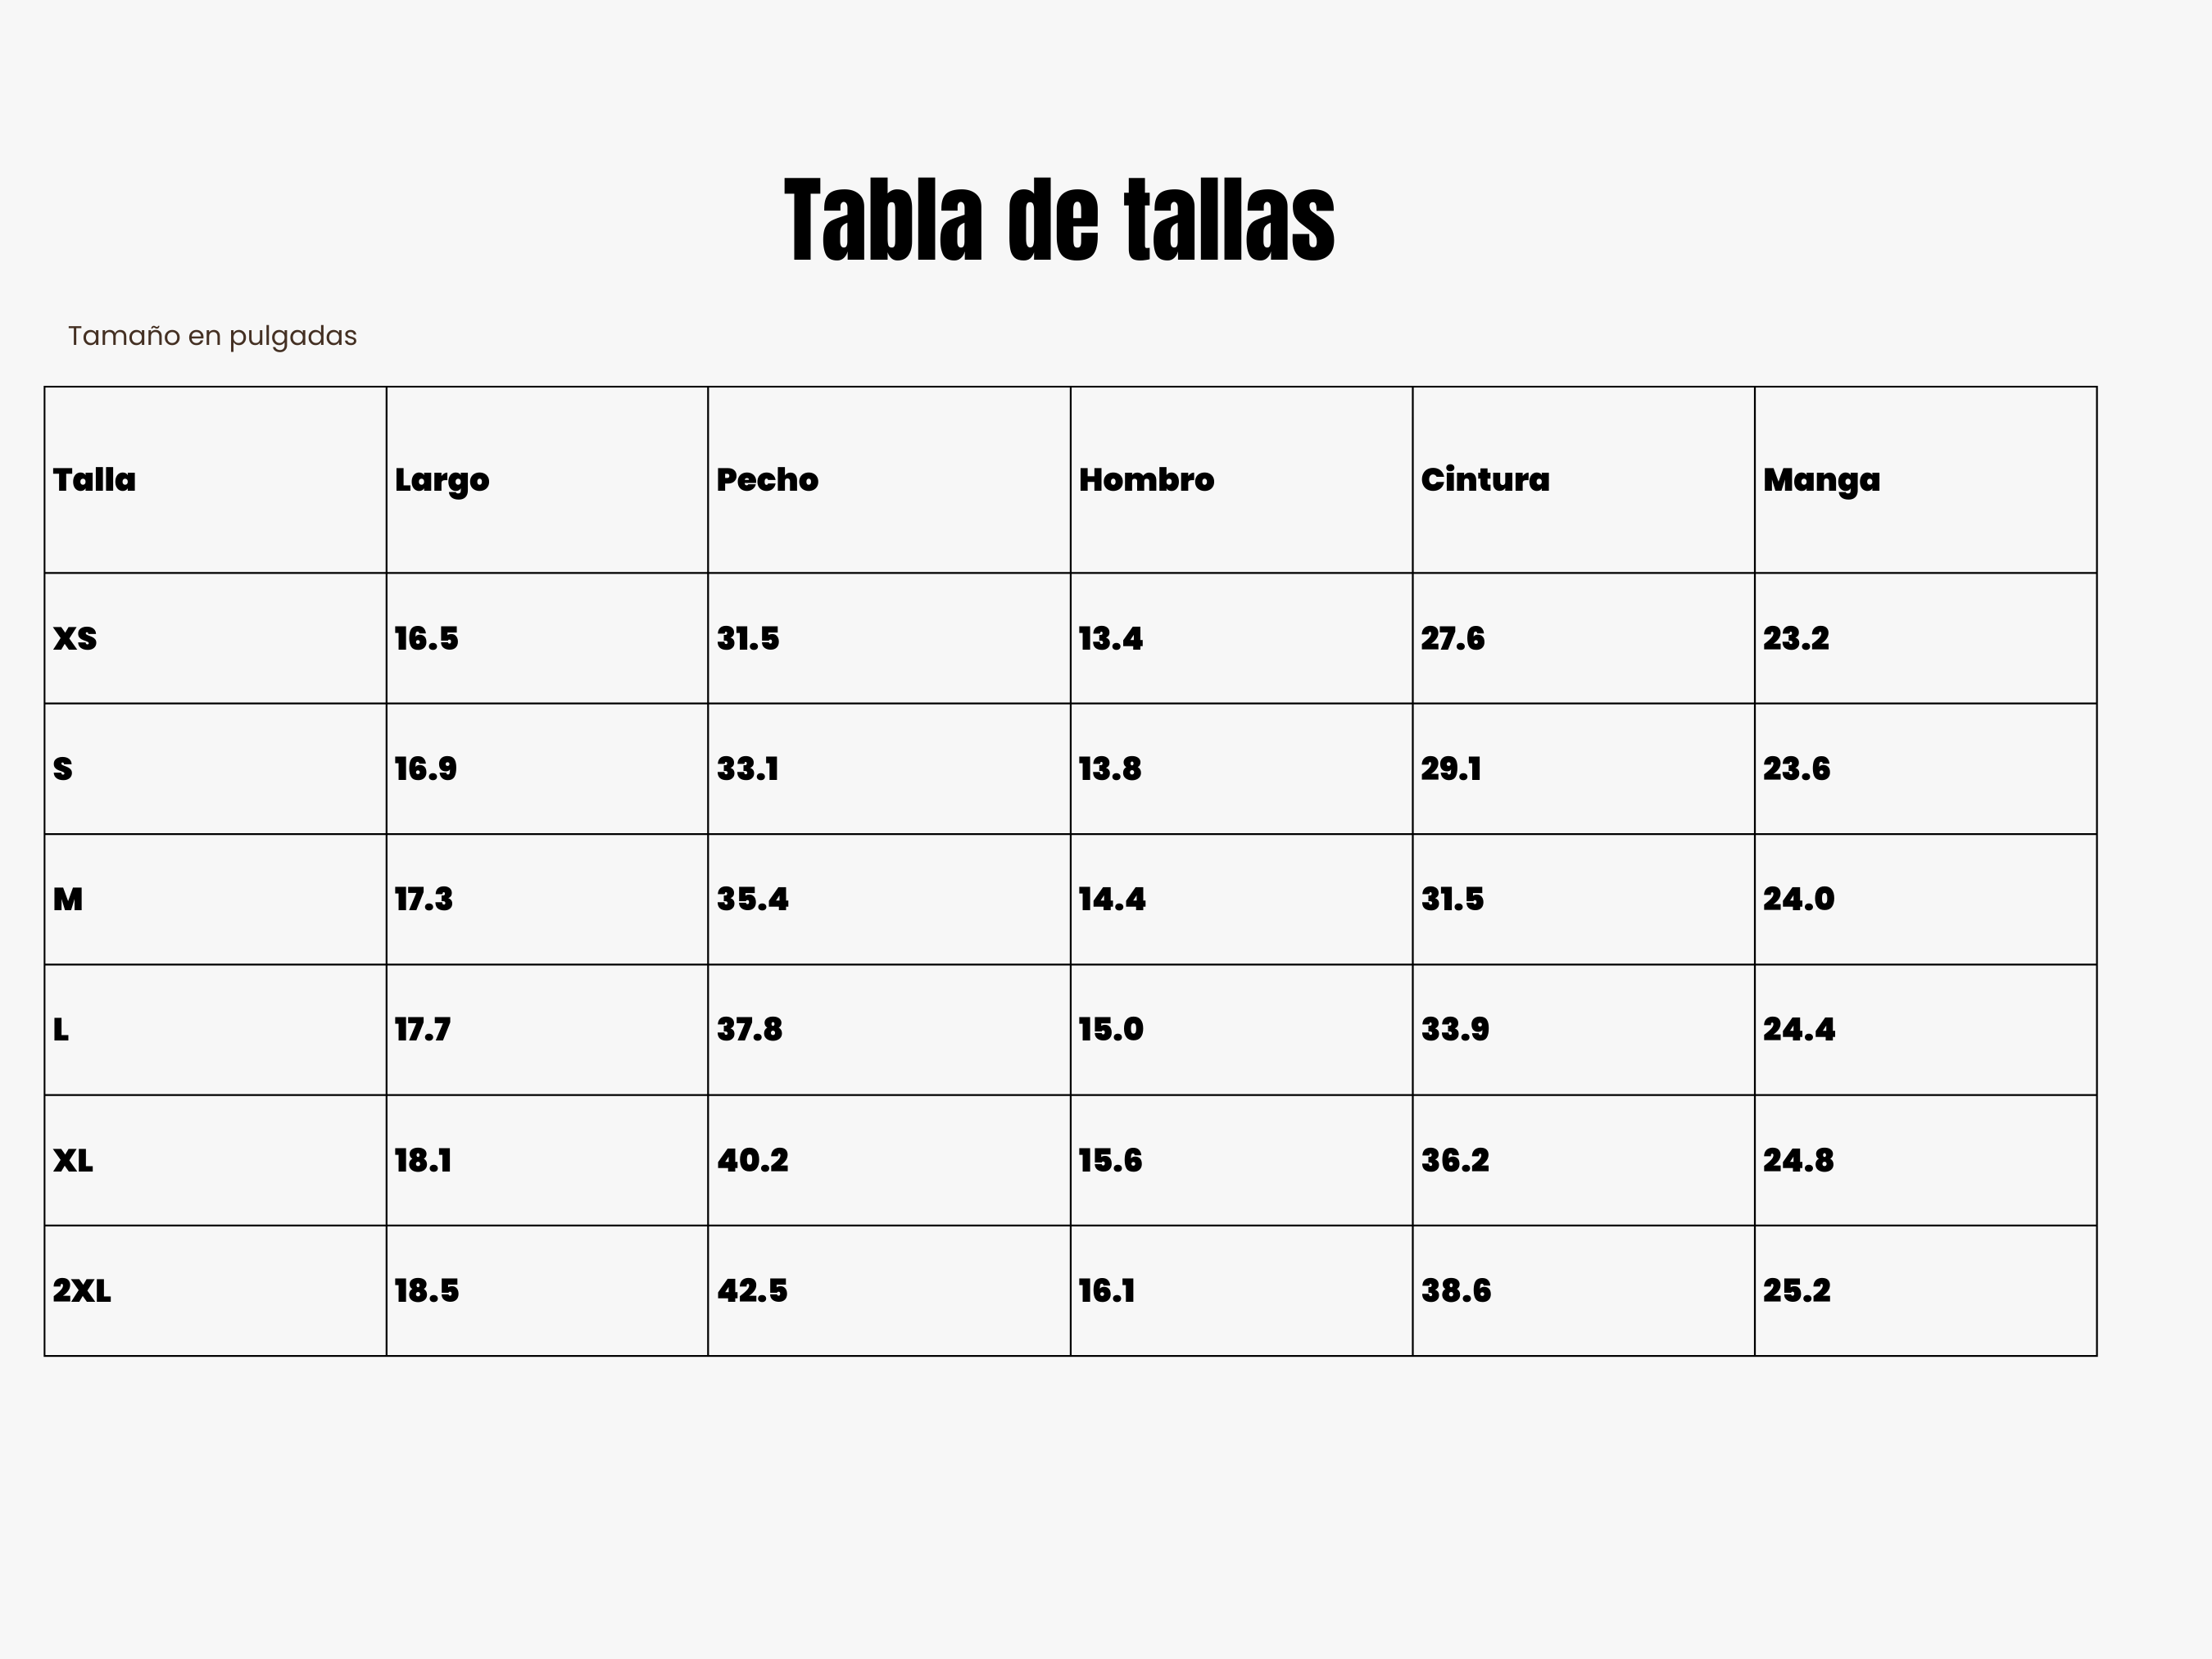Click the XS size row label

pos(75,639)
